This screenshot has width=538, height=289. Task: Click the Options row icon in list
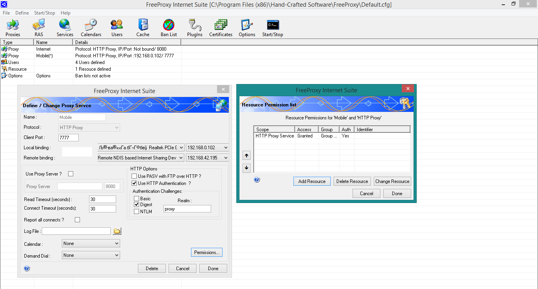4,75
